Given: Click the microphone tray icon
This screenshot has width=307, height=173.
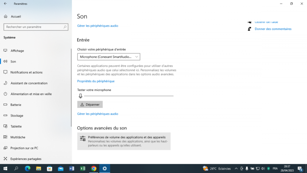Looking at the screenshot, I should (x=247, y=168).
